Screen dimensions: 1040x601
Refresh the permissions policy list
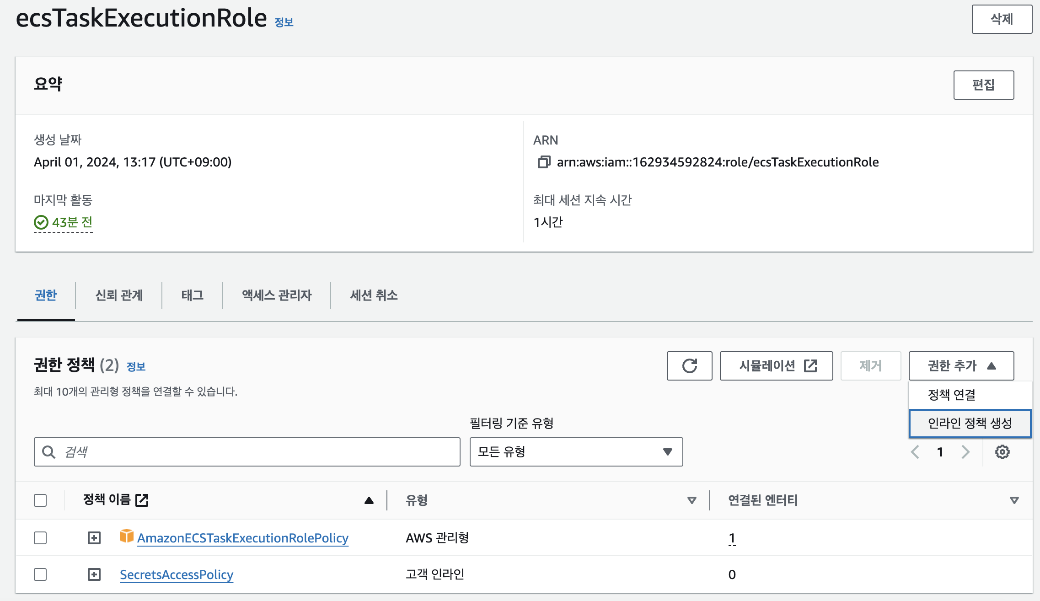pos(689,366)
